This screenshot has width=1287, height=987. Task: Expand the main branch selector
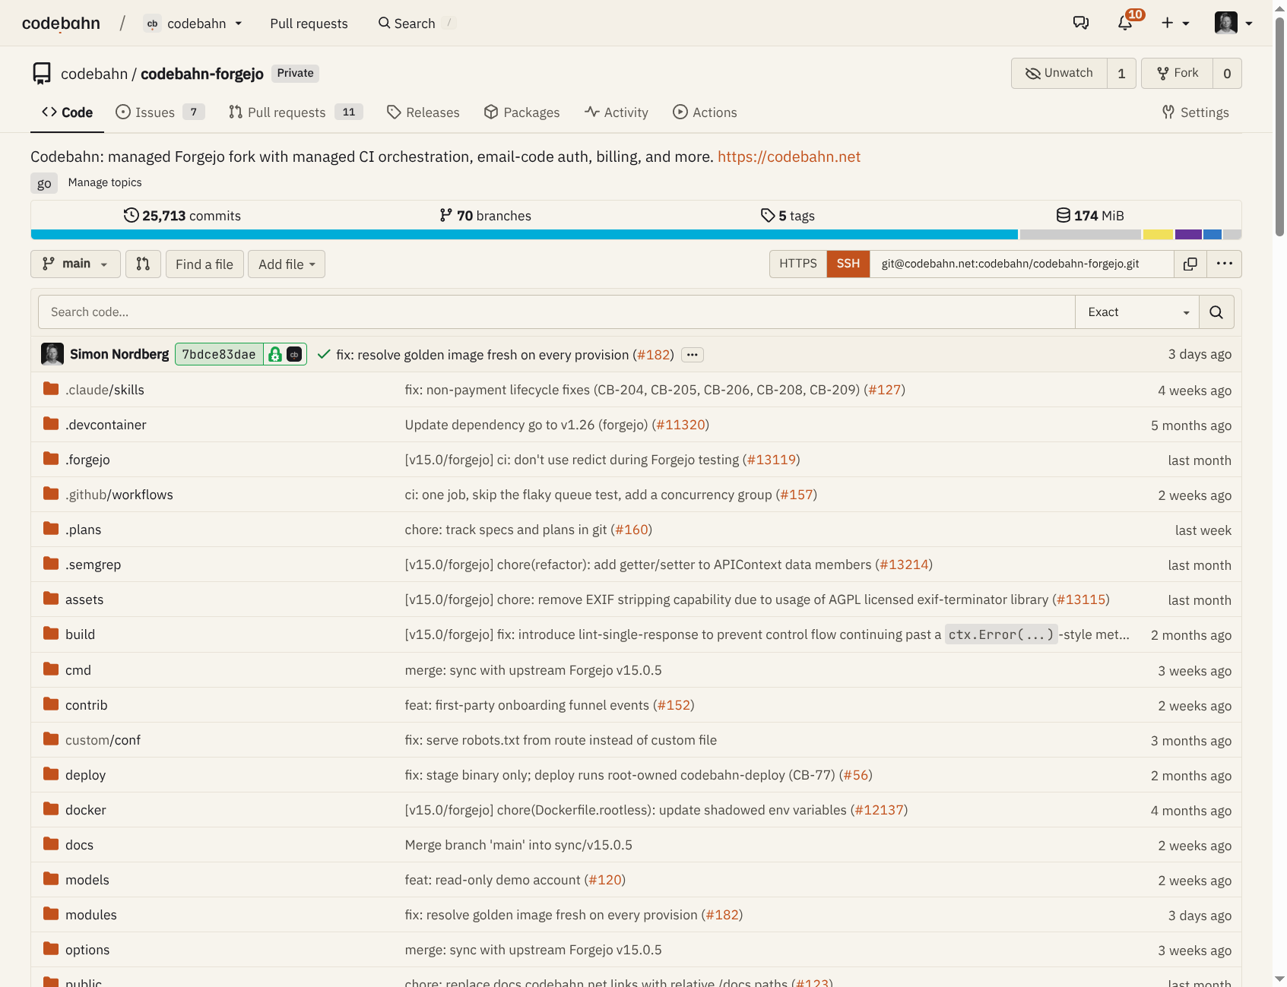pos(75,264)
